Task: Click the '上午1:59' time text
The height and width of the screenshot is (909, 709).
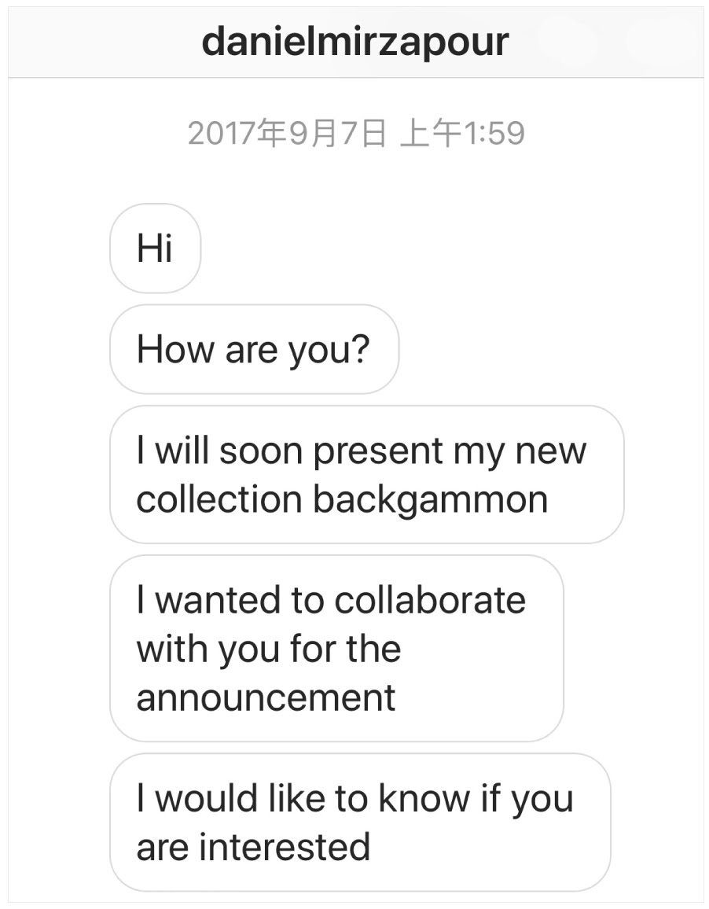Action: 462,133
